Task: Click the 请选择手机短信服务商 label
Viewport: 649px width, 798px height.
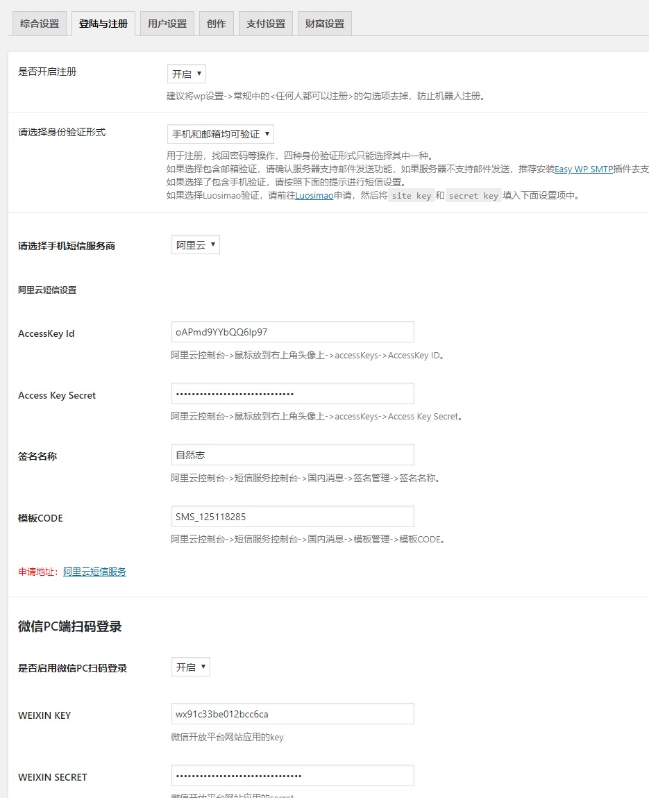Action: click(67, 247)
